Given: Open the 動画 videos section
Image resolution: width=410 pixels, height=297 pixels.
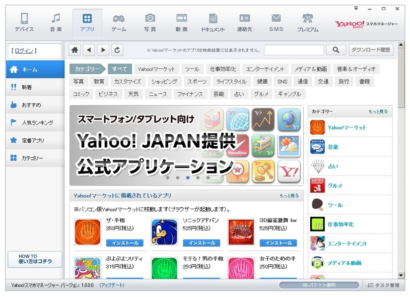Looking at the screenshot, I should (182, 23).
